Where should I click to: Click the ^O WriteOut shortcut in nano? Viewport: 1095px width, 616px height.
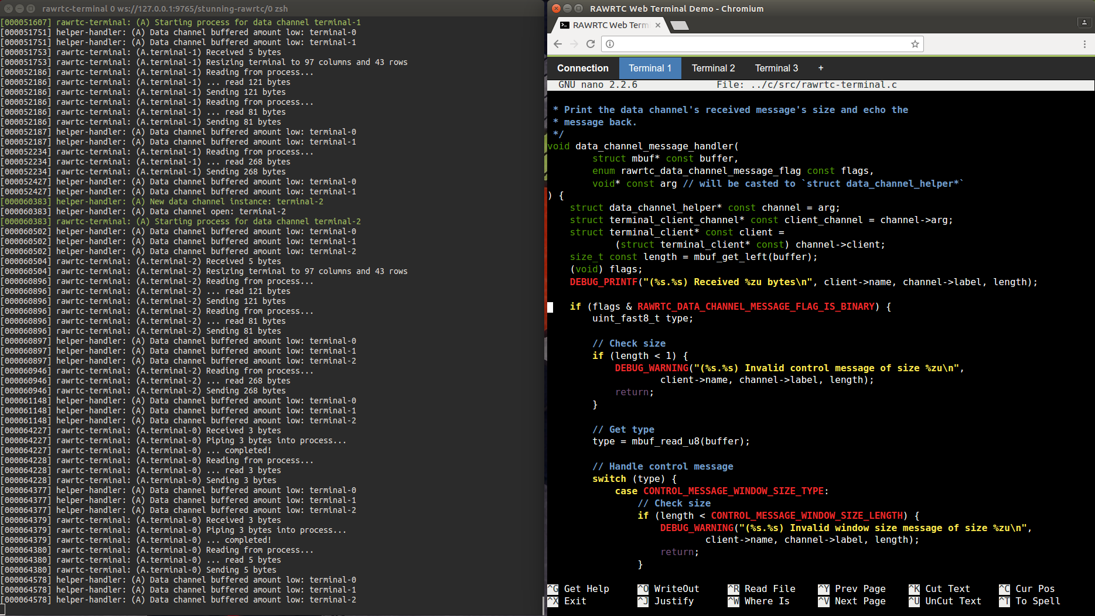click(668, 588)
